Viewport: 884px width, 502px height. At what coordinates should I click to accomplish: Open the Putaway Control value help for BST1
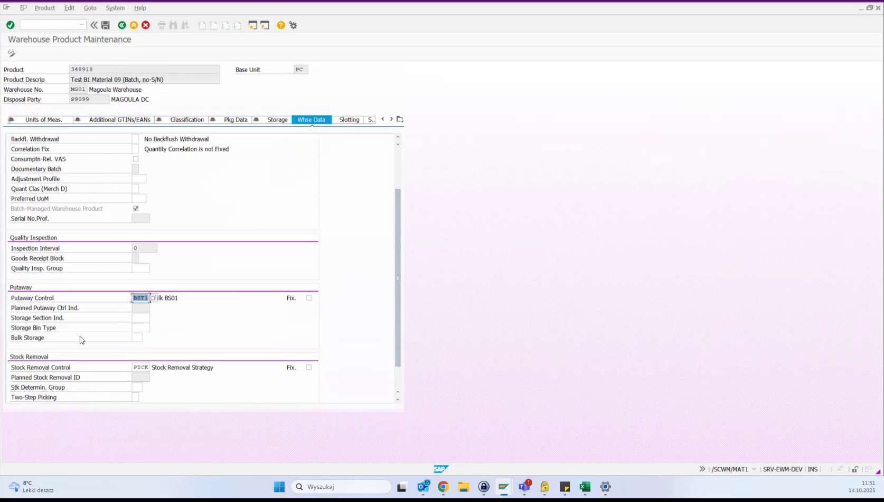tap(154, 298)
